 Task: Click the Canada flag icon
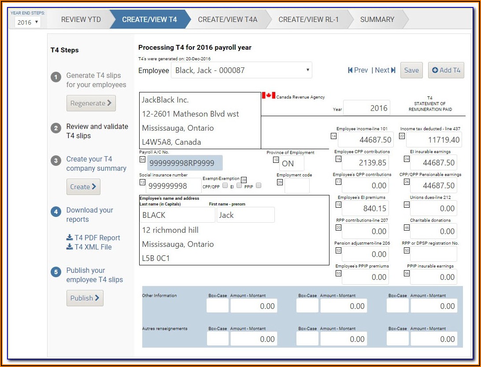(x=268, y=95)
